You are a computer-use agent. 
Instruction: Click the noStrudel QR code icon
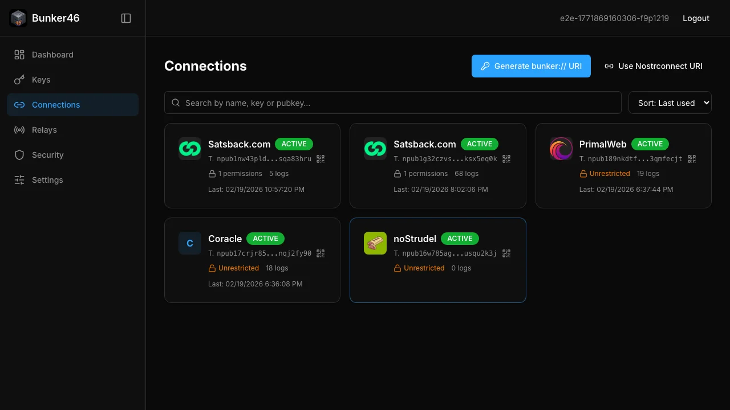[506, 253]
